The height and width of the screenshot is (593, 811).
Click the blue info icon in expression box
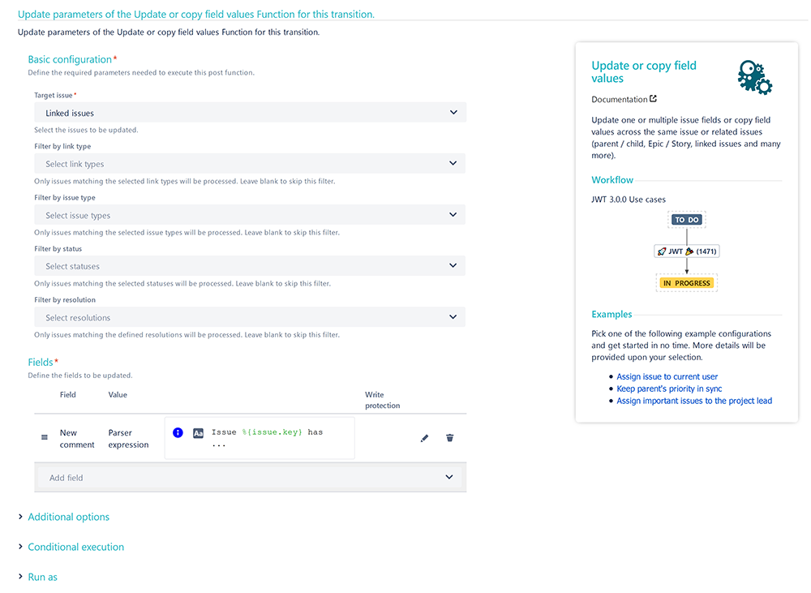click(x=178, y=432)
